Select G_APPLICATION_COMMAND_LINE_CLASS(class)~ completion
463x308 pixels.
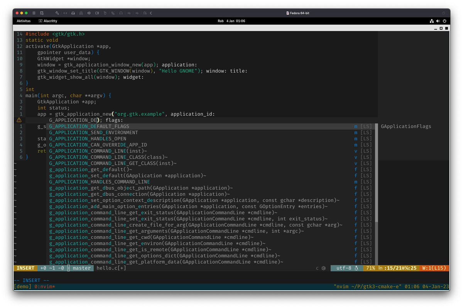coord(211,157)
